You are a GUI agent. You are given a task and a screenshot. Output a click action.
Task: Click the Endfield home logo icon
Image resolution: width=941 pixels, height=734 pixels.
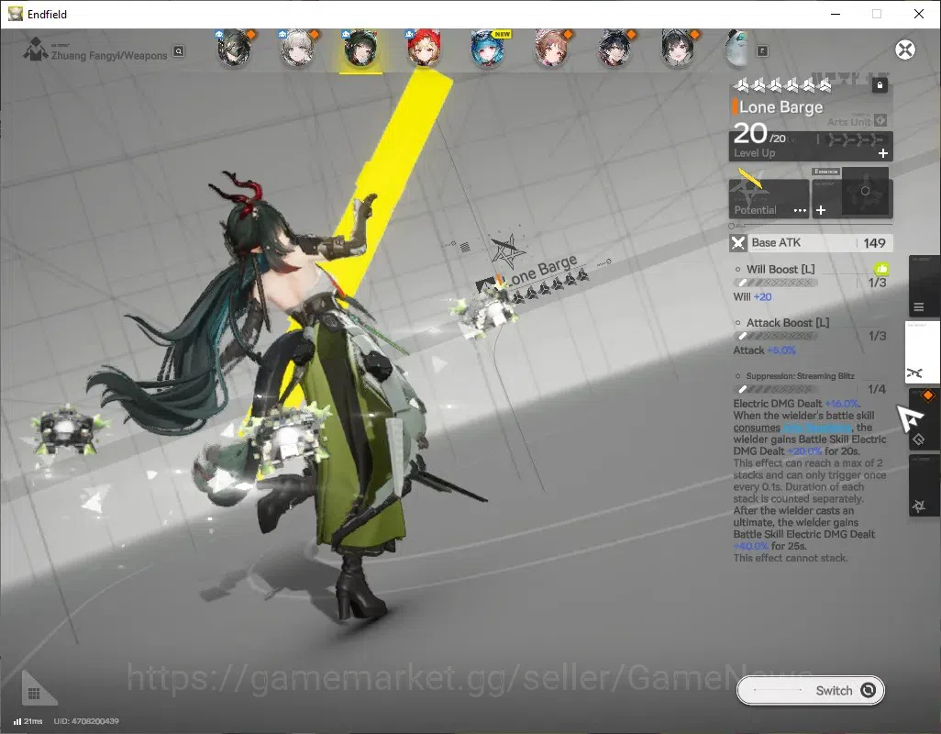tap(36, 50)
